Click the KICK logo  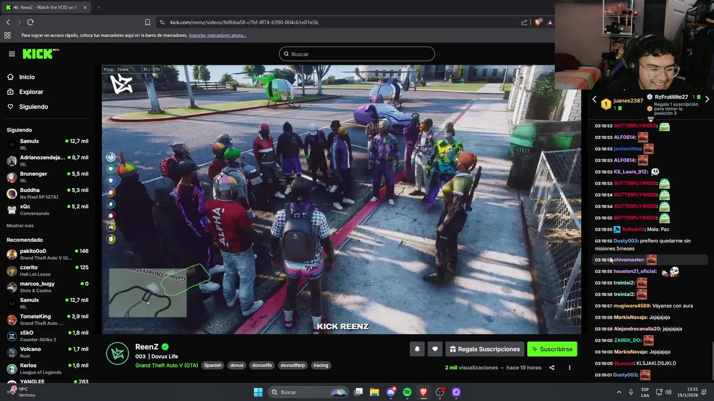(40, 53)
